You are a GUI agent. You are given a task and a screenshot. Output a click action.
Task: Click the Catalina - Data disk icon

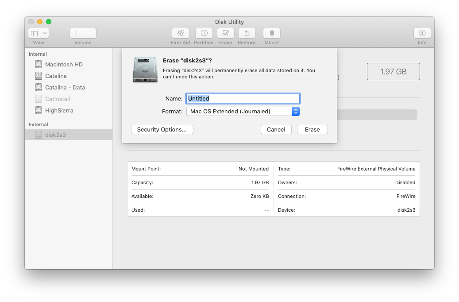pyautogui.click(x=39, y=87)
